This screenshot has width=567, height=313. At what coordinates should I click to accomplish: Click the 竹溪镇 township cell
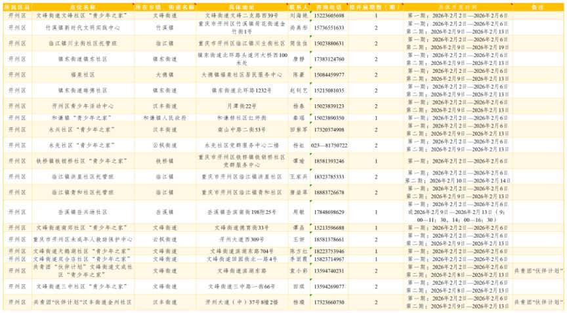tap(165, 28)
